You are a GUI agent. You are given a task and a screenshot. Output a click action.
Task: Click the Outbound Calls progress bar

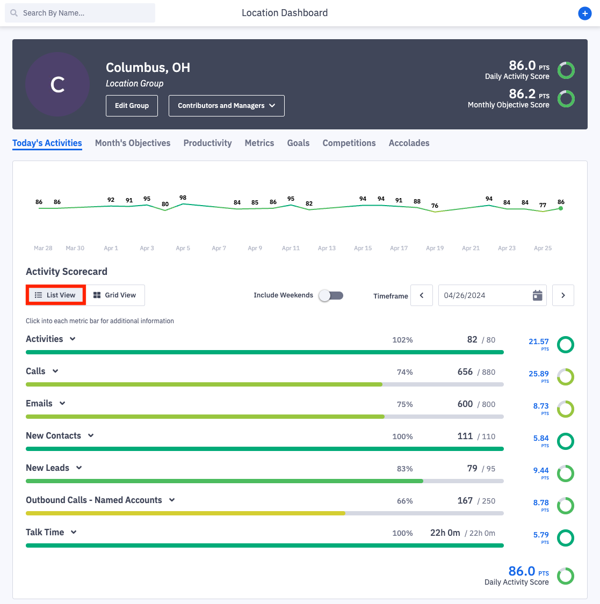(264, 513)
